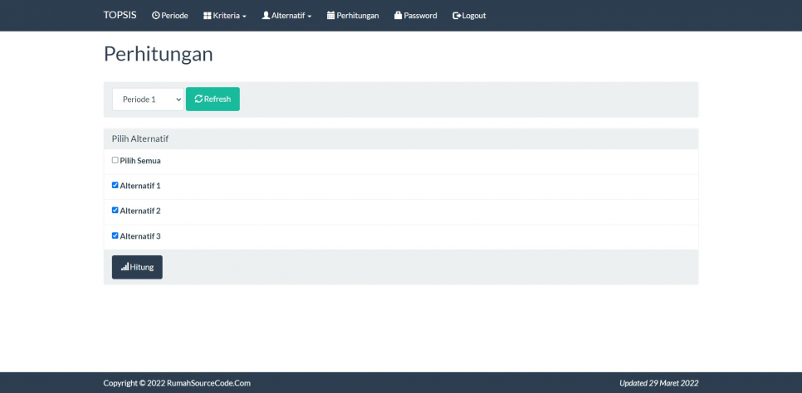802x393 pixels.
Task: Toggle the Alternatif 3 checkbox off
Action: click(x=115, y=235)
